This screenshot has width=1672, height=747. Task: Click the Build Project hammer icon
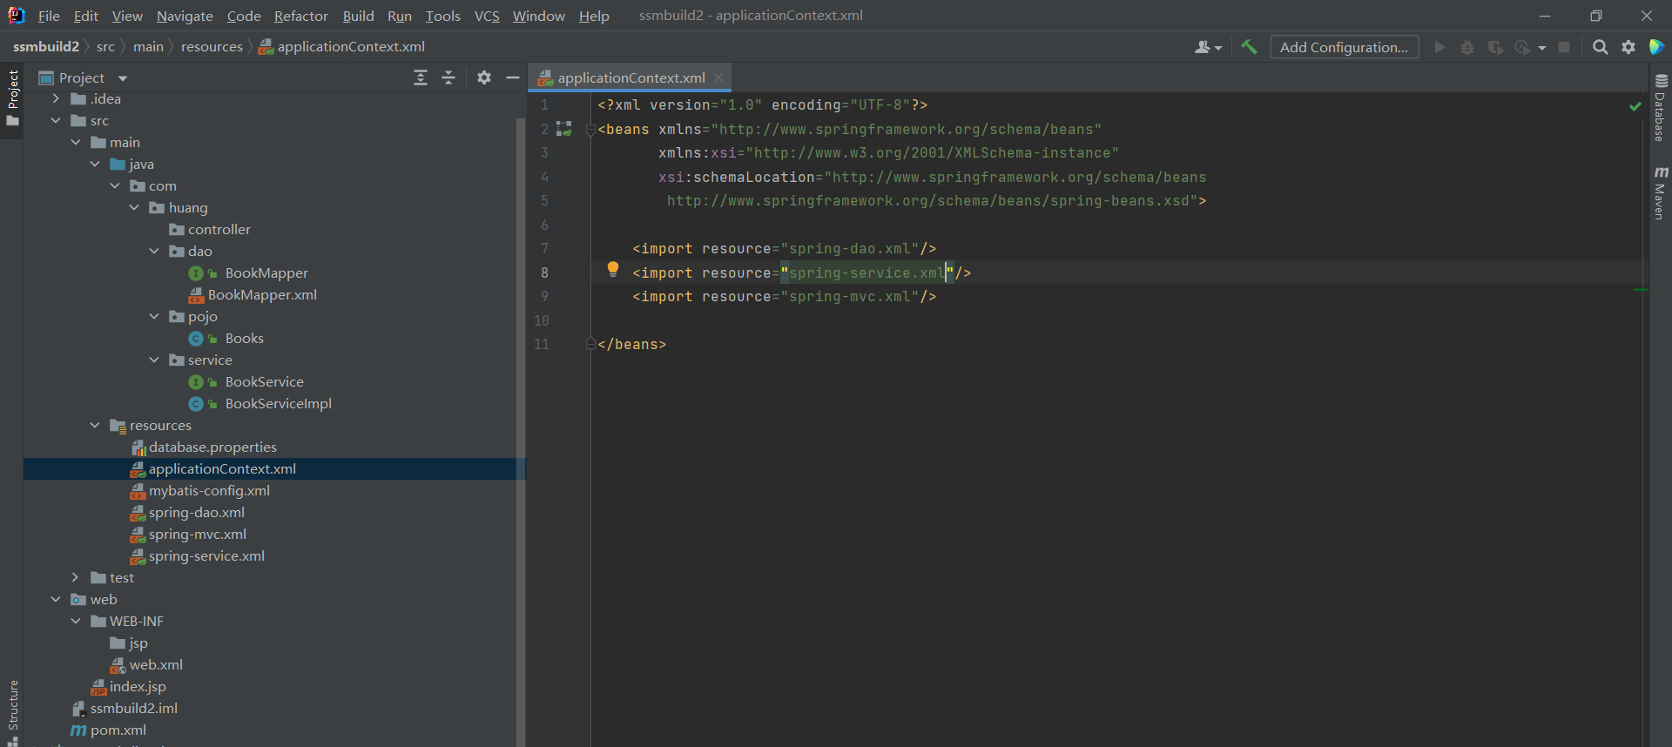(1249, 47)
